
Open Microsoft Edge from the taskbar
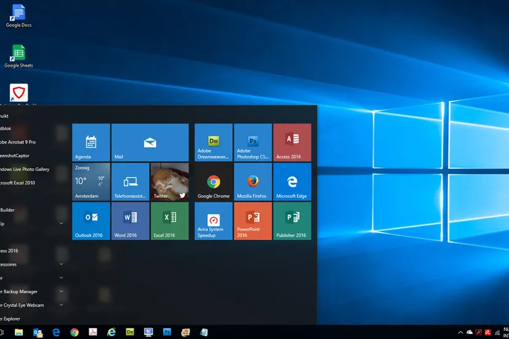(56, 332)
